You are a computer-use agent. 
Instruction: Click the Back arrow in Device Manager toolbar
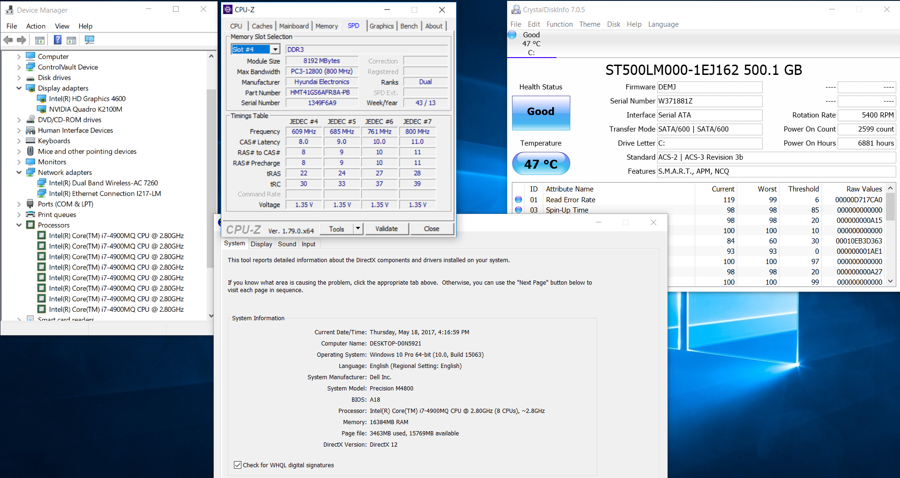[x=8, y=40]
